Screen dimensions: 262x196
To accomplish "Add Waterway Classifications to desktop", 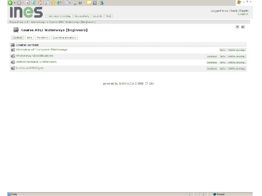I will pyautogui.click(x=237, y=56).
